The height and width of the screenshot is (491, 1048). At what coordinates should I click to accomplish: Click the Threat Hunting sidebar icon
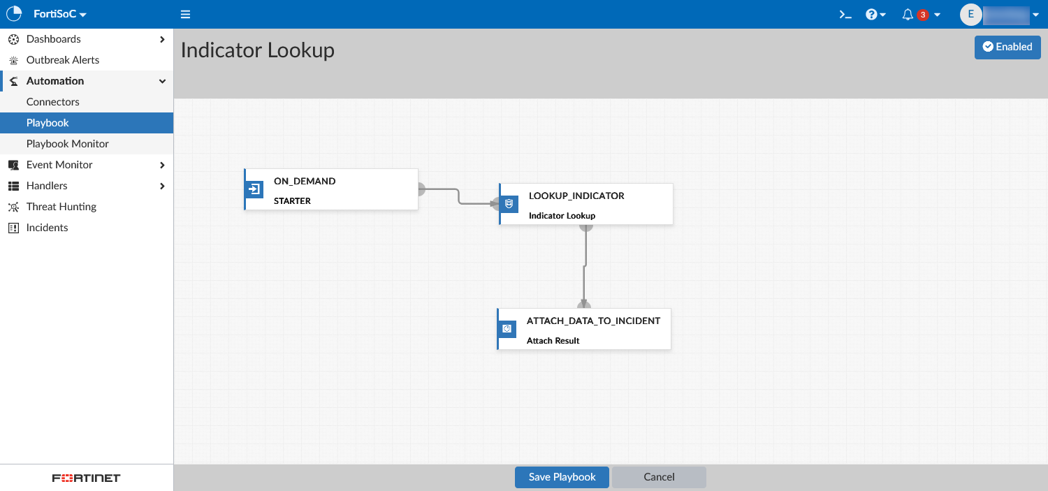[13, 207]
